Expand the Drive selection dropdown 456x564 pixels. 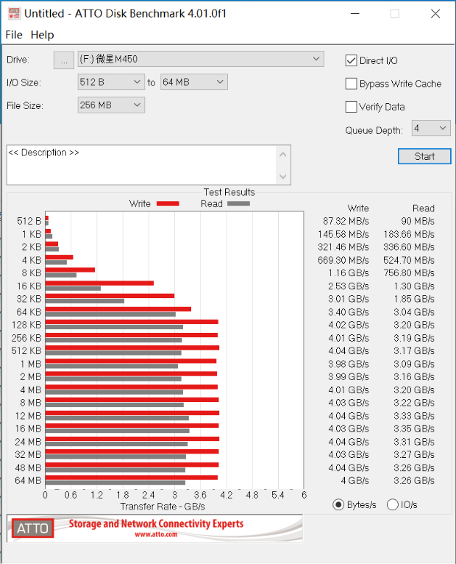[201, 59]
